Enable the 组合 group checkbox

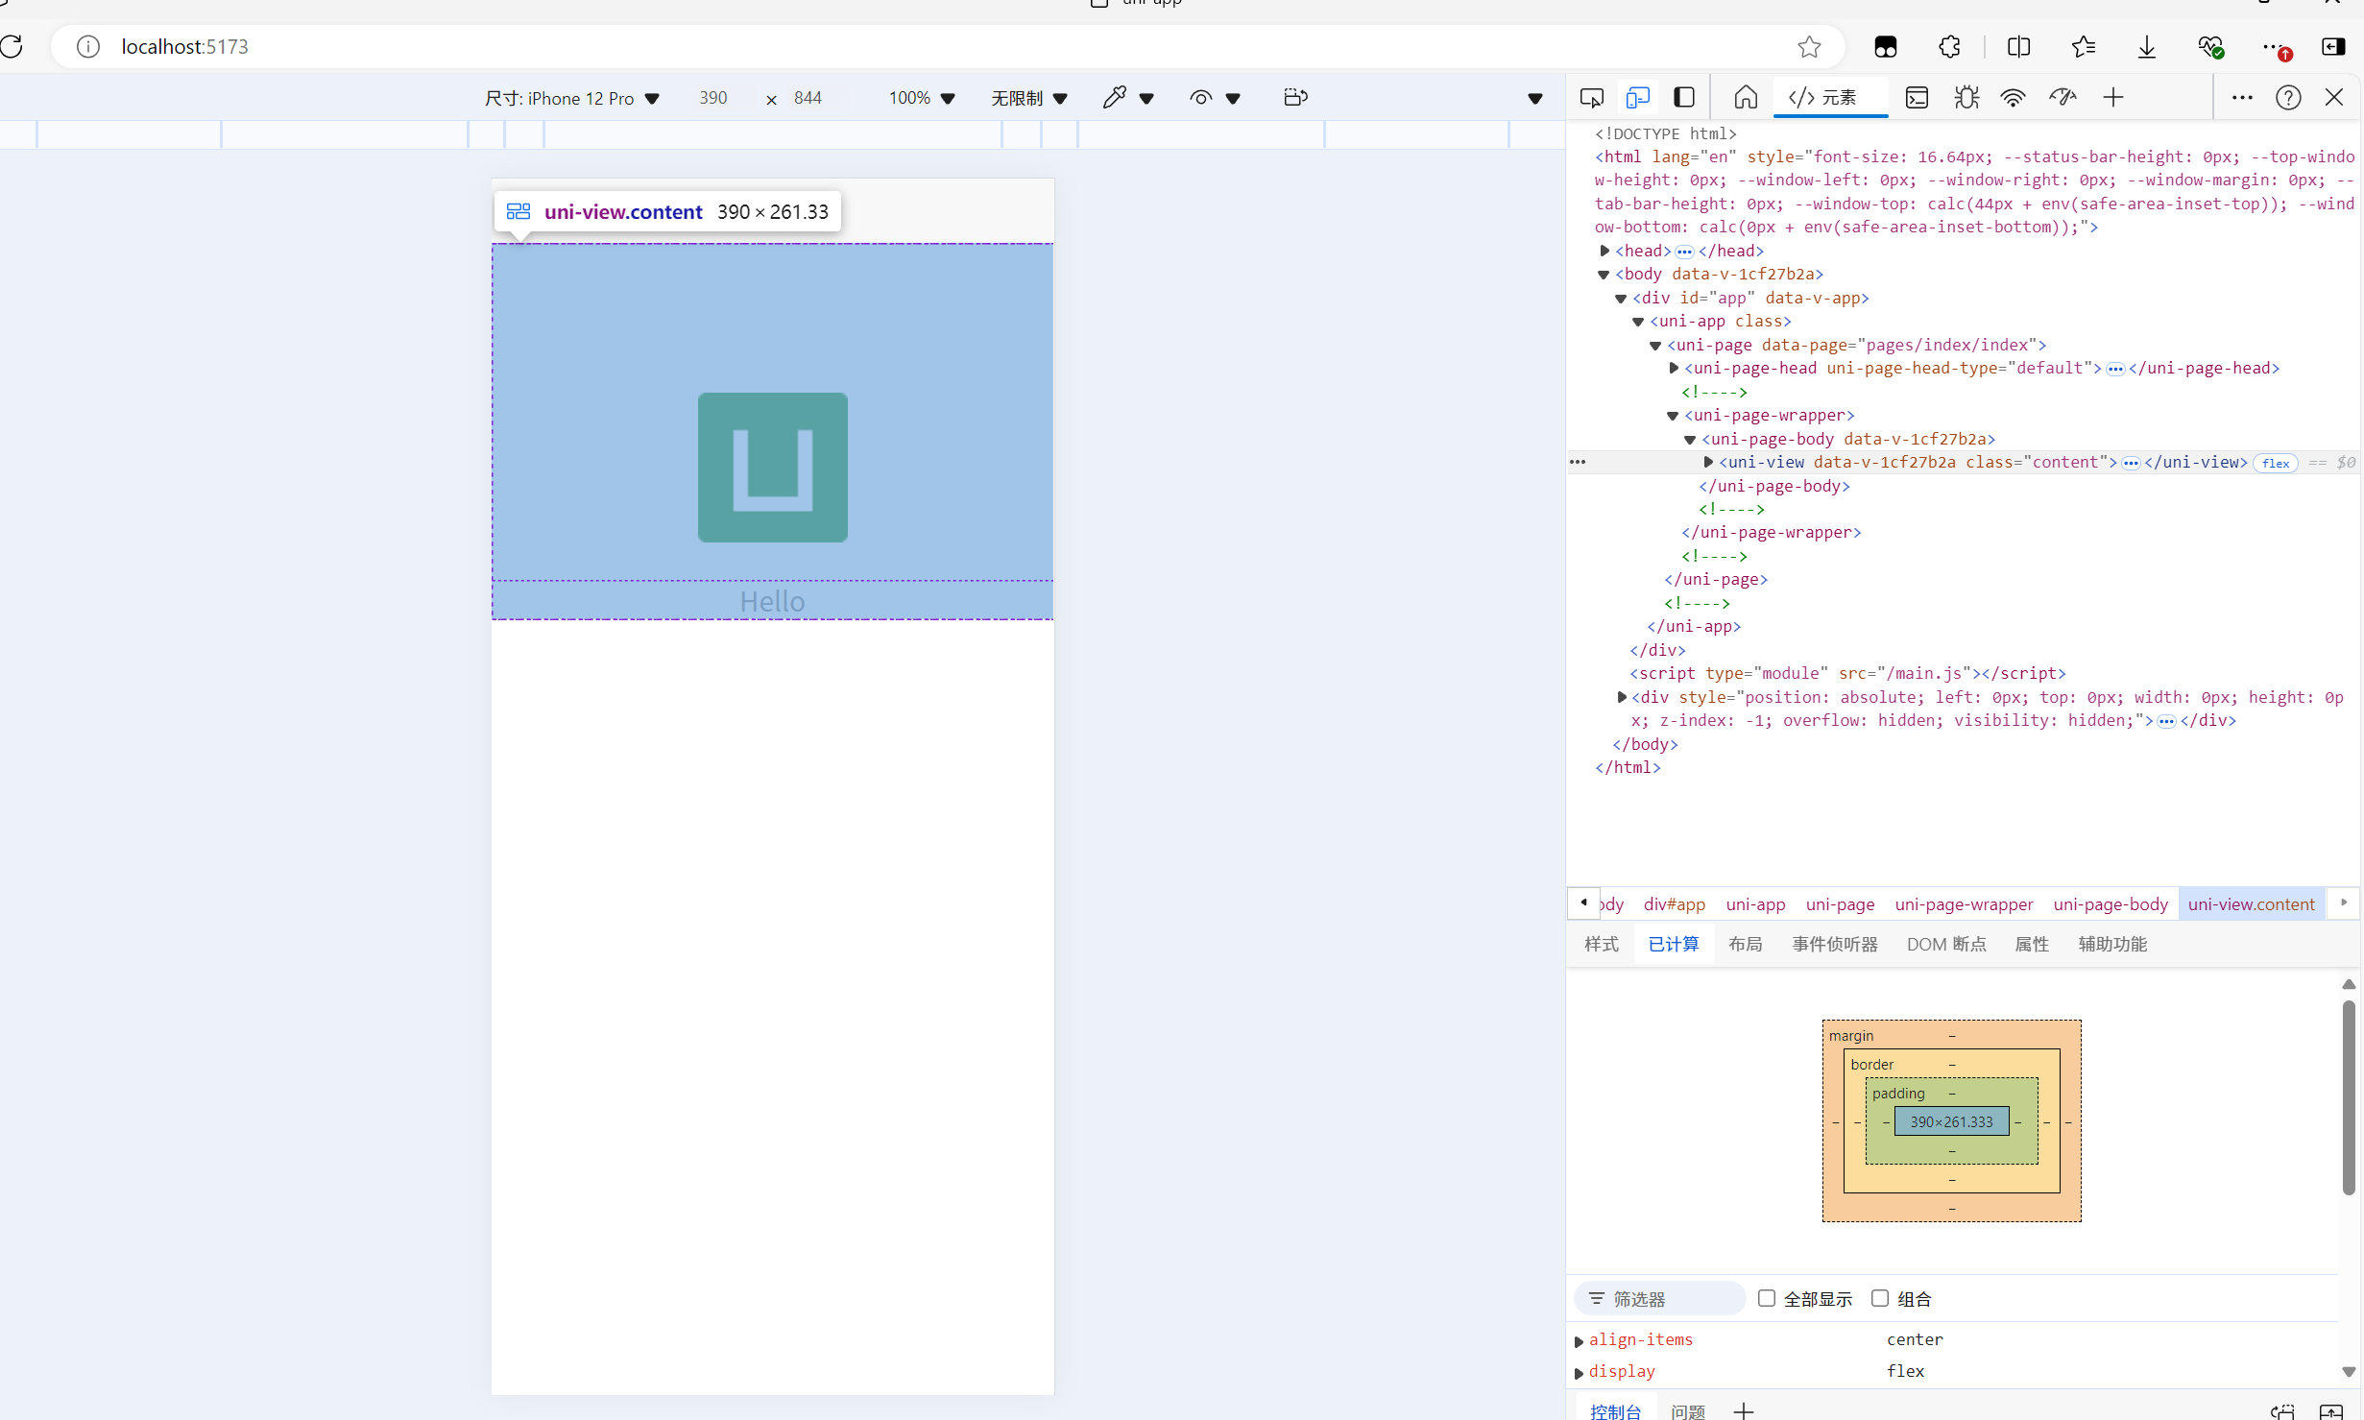pos(1880,1299)
